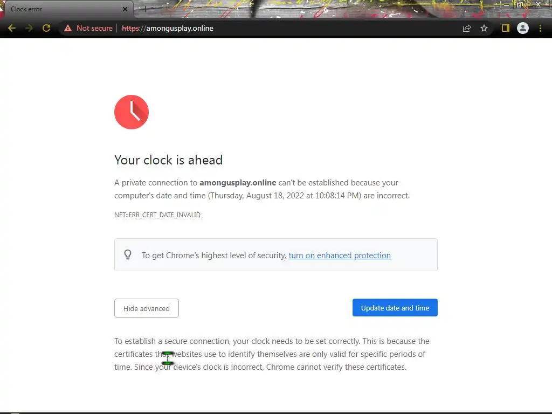Viewport: 552px width, 414px height.
Task: Open a new tab with plus
Action: click(145, 9)
